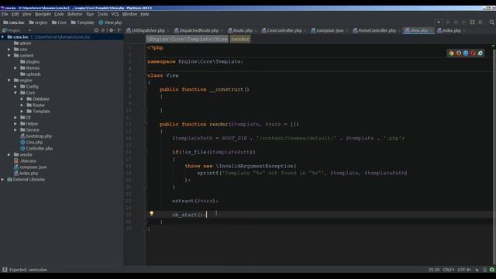Screen dimensions: 496x279
Task: Open run configuration dropdown in toolbar
Action: pos(439,22)
